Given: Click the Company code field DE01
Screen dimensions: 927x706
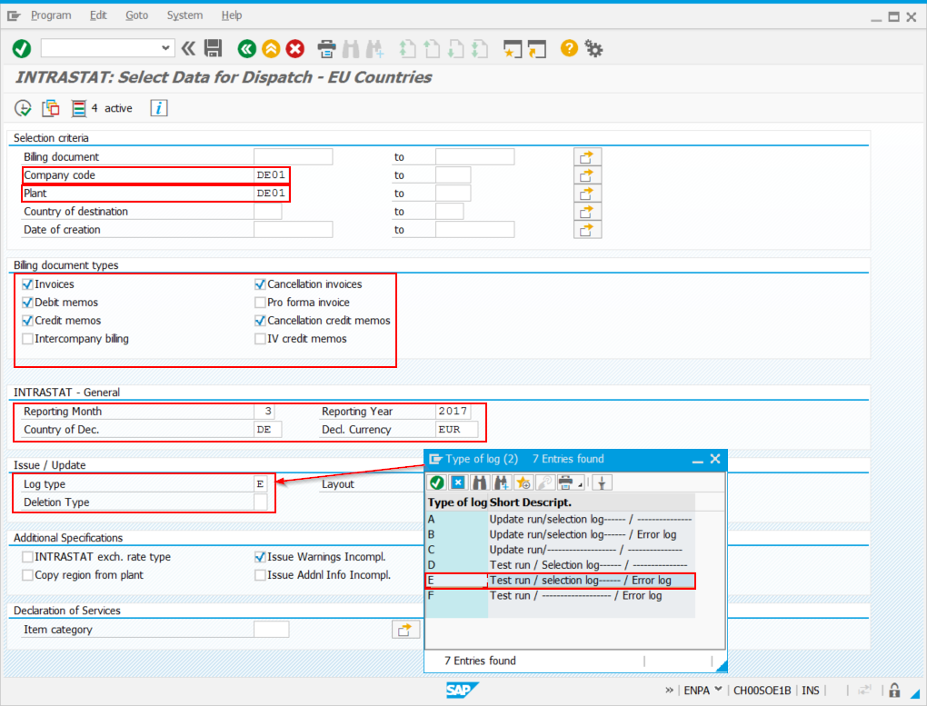Looking at the screenshot, I should click(x=272, y=175).
